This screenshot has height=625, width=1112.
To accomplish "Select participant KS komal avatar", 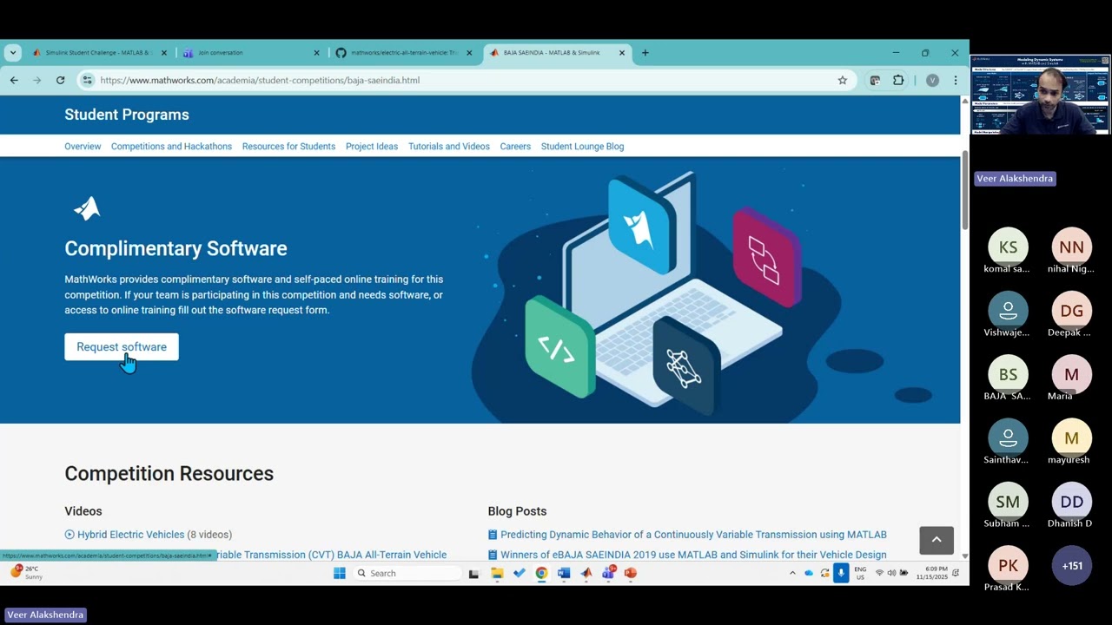I will [x=1008, y=247].
